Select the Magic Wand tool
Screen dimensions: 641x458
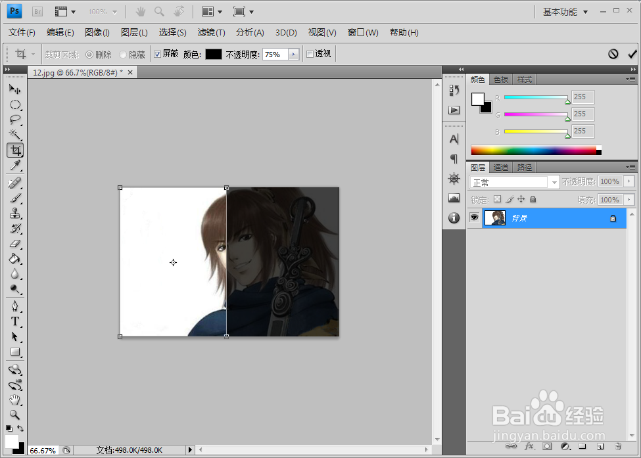[x=15, y=135]
